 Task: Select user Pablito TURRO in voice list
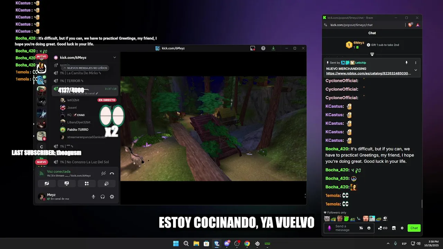tap(78, 130)
